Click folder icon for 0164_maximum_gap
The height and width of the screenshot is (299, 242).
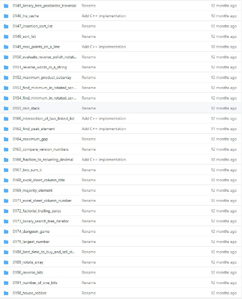[x=6, y=139]
